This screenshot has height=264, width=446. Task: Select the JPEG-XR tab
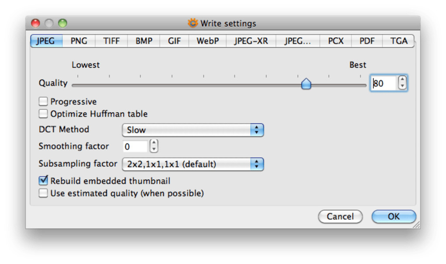pos(251,41)
